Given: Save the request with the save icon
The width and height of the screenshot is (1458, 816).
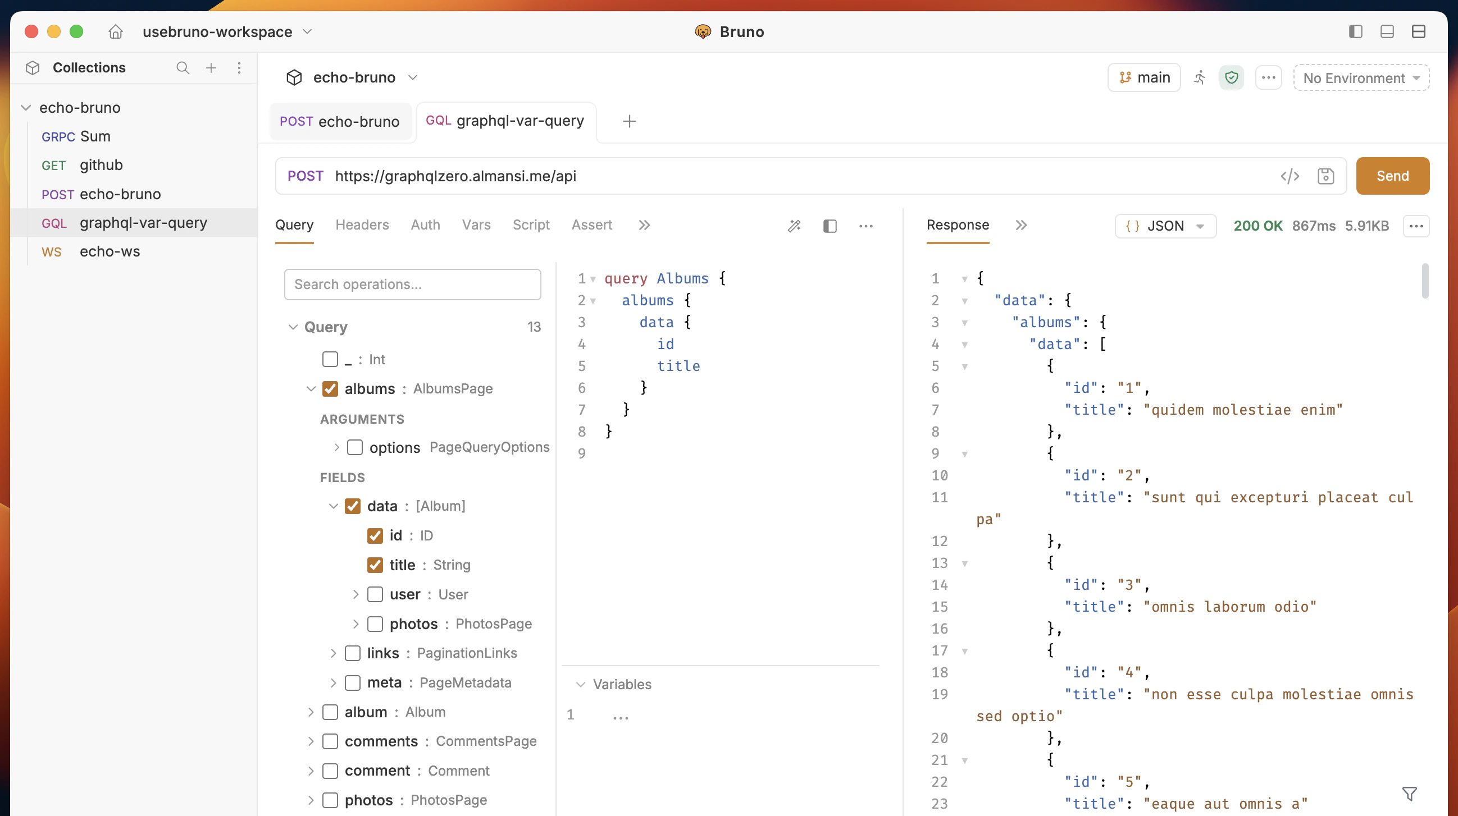Looking at the screenshot, I should point(1325,176).
